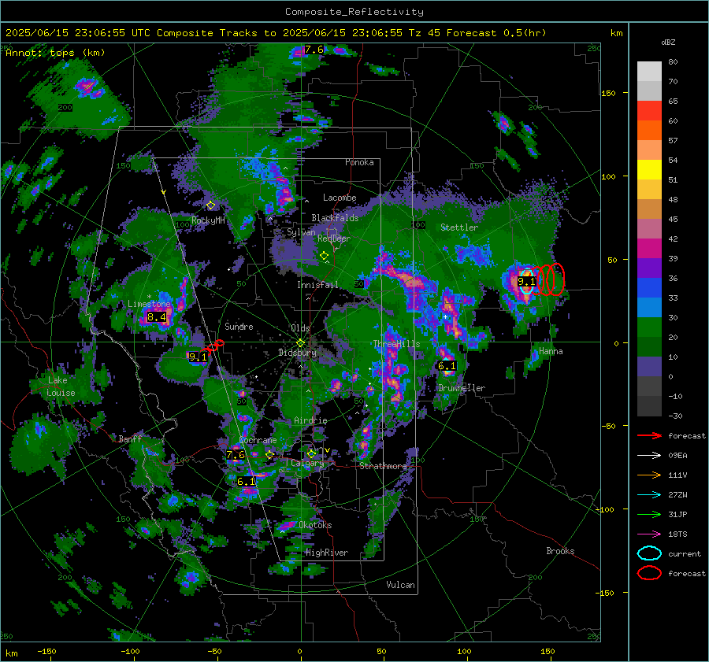Click the bottom axis 50 km tick label
Screen dimensions: 709x662
click(381, 652)
